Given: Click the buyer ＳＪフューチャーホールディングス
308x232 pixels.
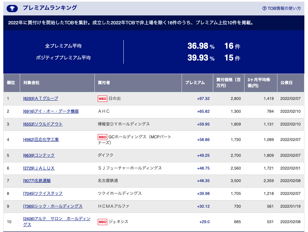Looking at the screenshot, I should tap(130, 168).
